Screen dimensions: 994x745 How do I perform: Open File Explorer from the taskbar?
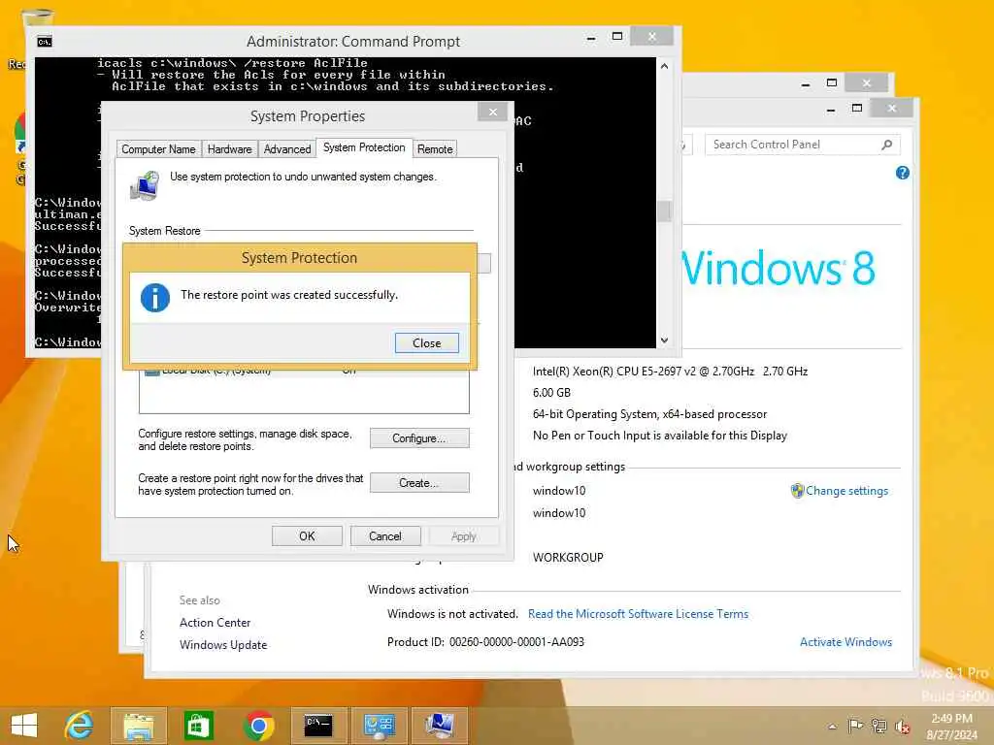[139, 726]
